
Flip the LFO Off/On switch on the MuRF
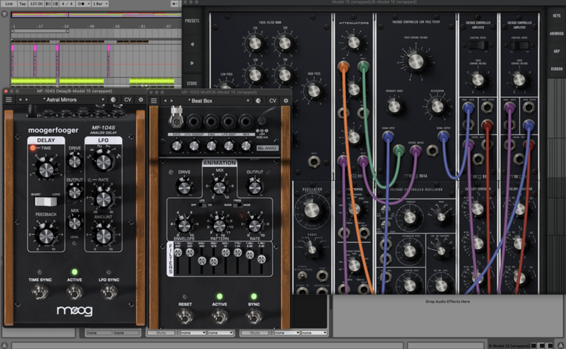(x=202, y=205)
